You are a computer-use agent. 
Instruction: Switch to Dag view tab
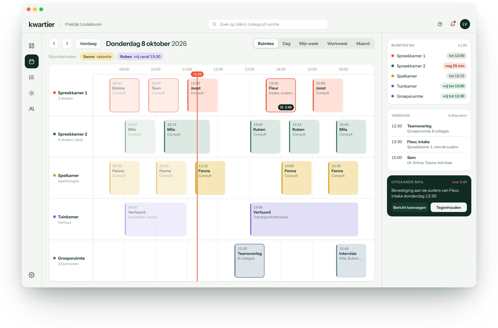[286, 44]
